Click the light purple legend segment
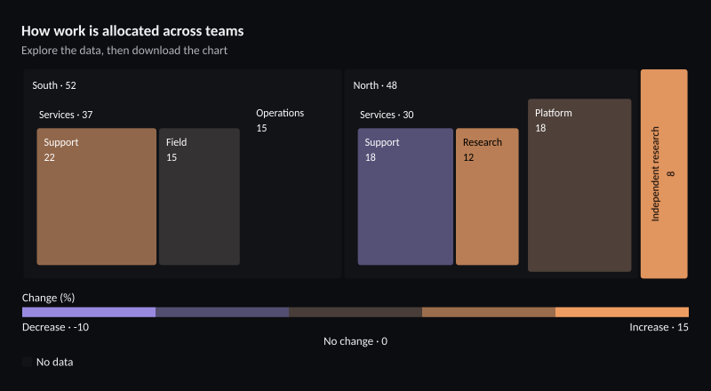Viewport: 711px width, 391px height. 89,312
